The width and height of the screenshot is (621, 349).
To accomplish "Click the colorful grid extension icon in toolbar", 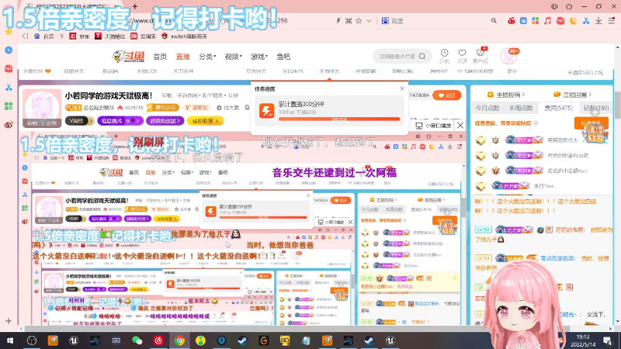I will (x=536, y=21).
